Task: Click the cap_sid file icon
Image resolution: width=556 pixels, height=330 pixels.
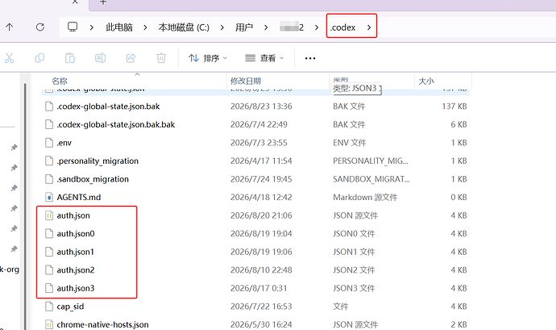Action: 49,307
